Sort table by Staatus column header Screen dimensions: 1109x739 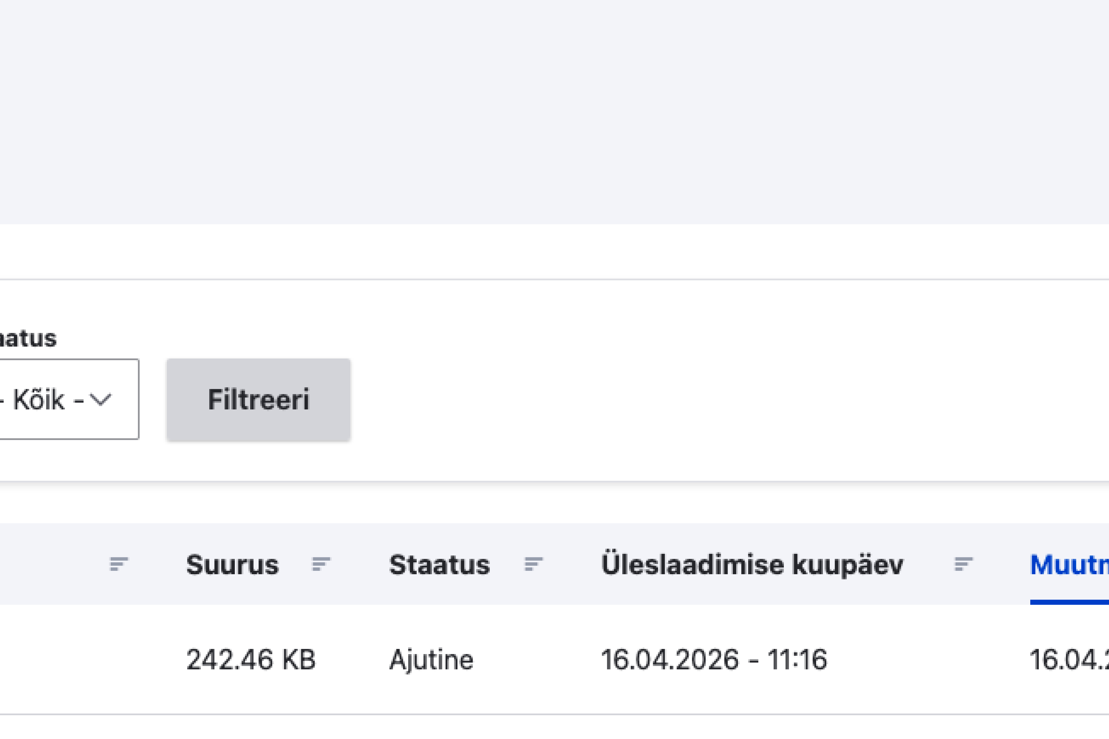(x=439, y=565)
